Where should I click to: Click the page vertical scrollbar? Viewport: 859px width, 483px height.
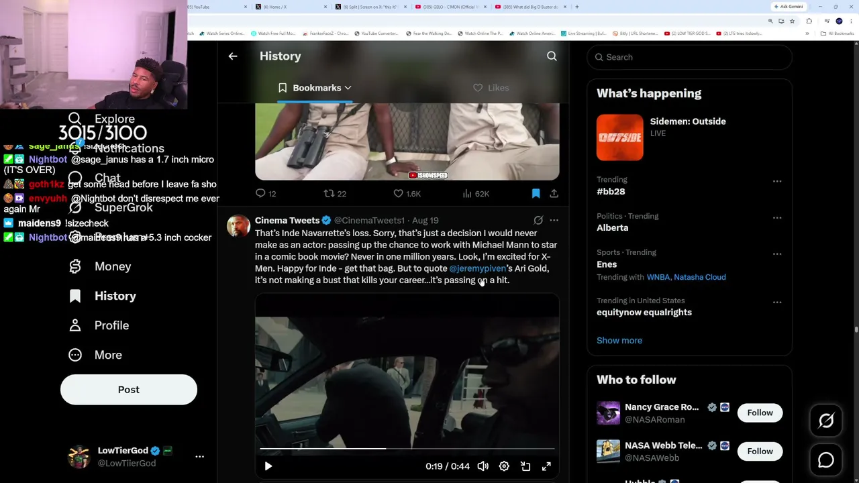856,329
